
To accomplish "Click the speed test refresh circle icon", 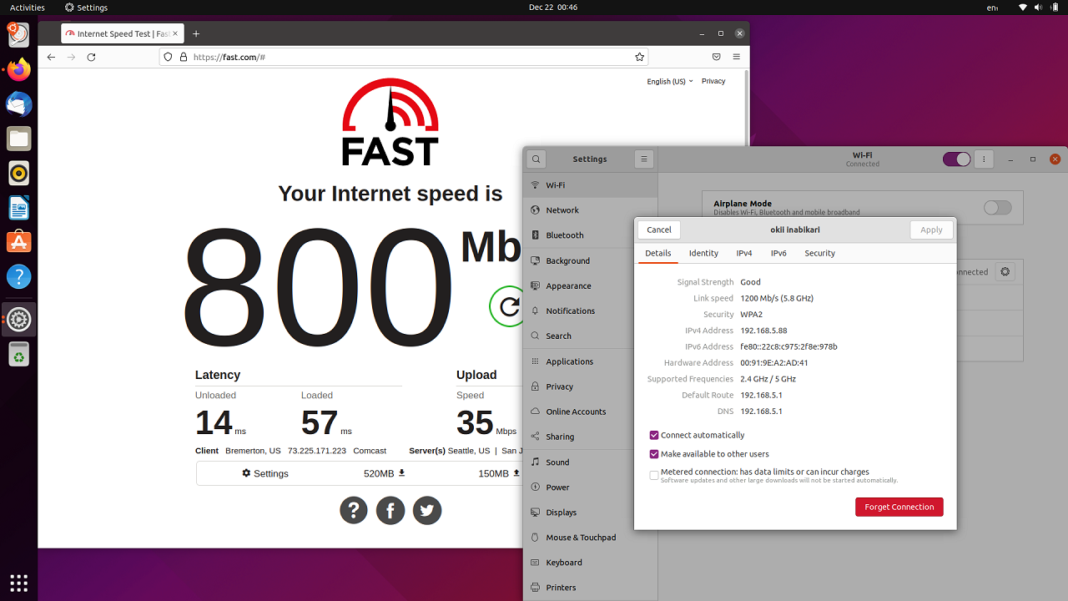I will tap(508, 306).
